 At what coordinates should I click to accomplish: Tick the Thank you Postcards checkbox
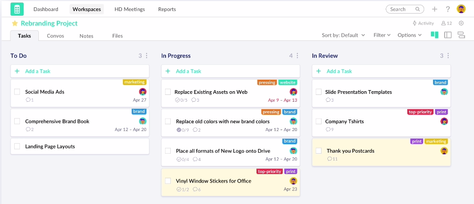coord(318,151)
